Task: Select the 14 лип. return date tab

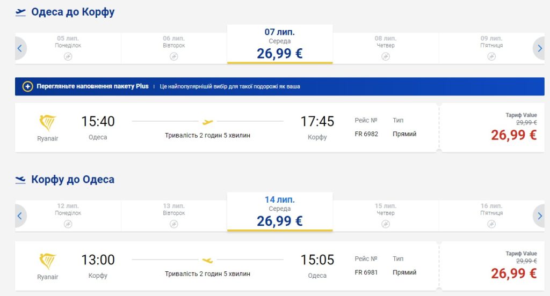Action: pos(279,211)
